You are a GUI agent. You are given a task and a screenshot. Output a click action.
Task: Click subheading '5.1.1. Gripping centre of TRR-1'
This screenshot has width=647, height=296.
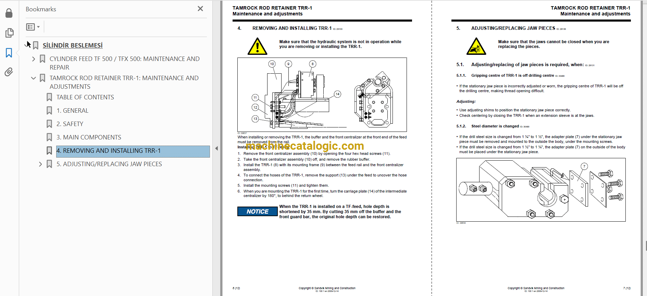[505, 76]
